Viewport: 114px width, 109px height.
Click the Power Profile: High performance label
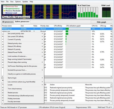[x=16, y=17]
